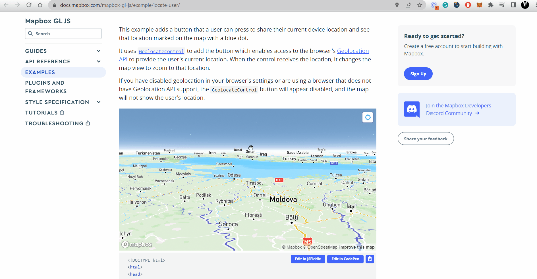Open the API Reference menu item
This screenshot has height=279, width=537.
coord(48,62)
